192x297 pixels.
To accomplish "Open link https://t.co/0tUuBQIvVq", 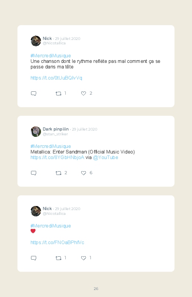I will (56, 78).
